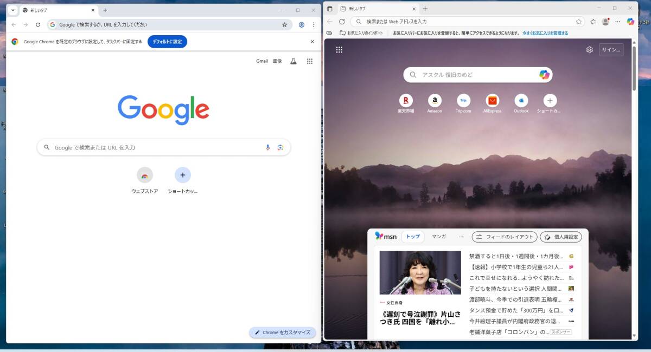Open the Trip.com quick link

(x=463, y=103)
